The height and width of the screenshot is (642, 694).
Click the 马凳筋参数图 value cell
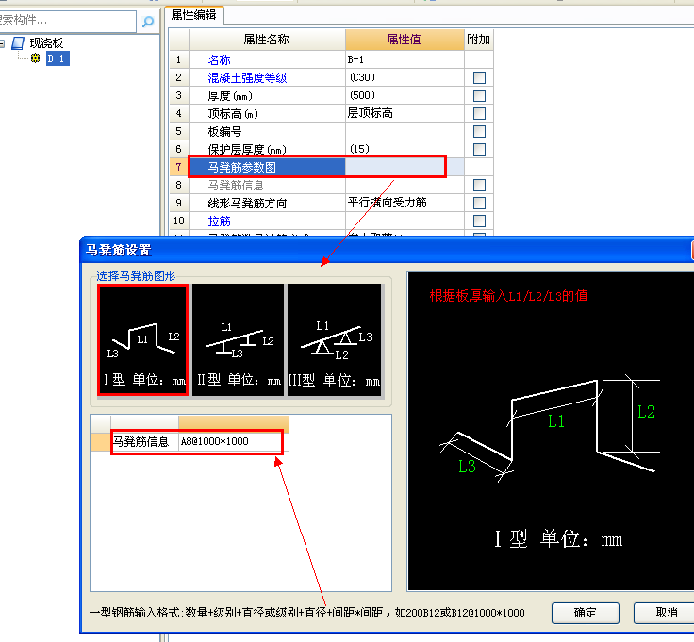(405, 167)
